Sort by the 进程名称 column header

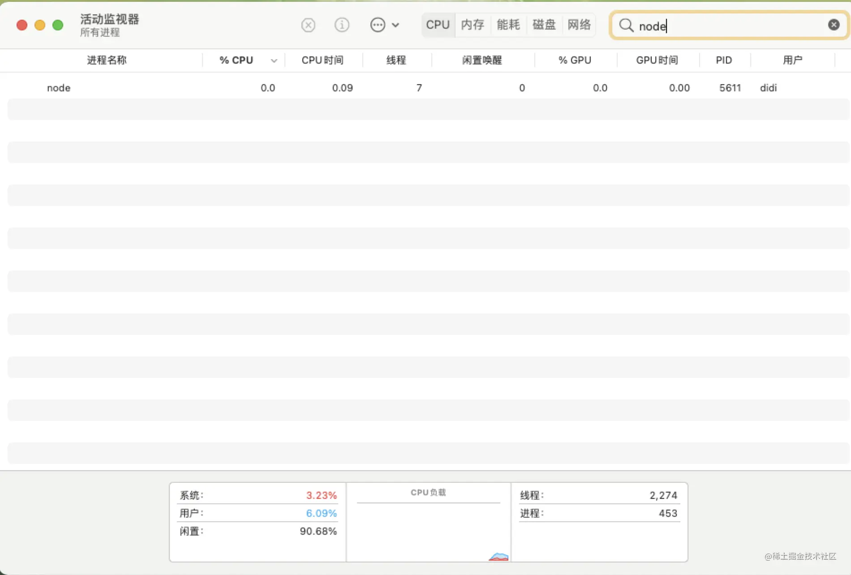tap(107, 60)
